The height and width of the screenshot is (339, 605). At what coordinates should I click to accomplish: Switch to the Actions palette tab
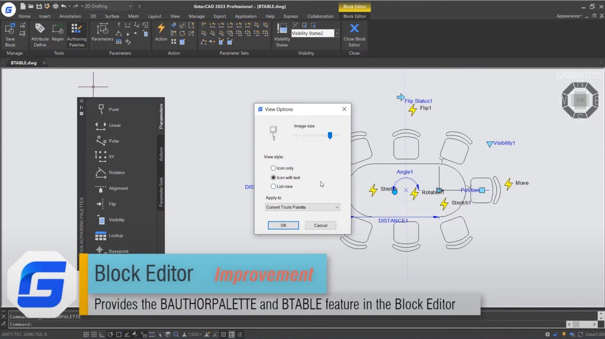(x=161, y=154)
